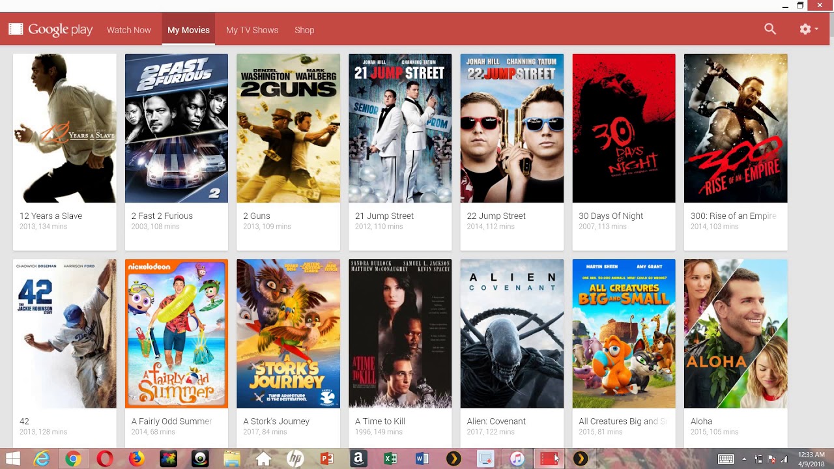
Task: Open the settings gear dropdown
Action: point(809,29)
